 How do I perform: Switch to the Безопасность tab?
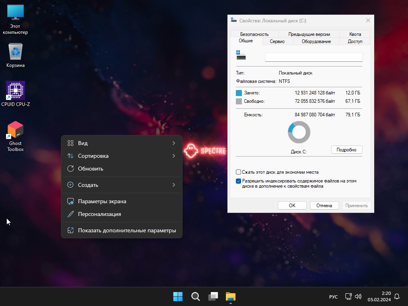click(254, 34)
